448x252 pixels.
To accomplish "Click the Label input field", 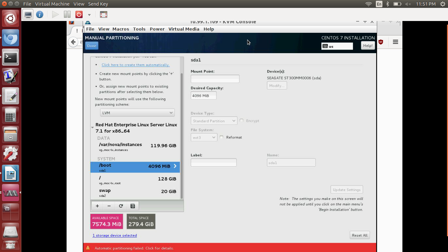I will (214, 162).
